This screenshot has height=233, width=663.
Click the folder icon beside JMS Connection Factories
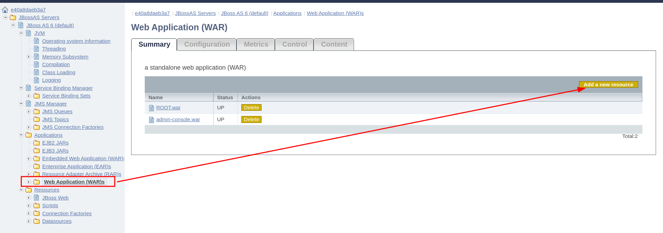click(37, 127)
